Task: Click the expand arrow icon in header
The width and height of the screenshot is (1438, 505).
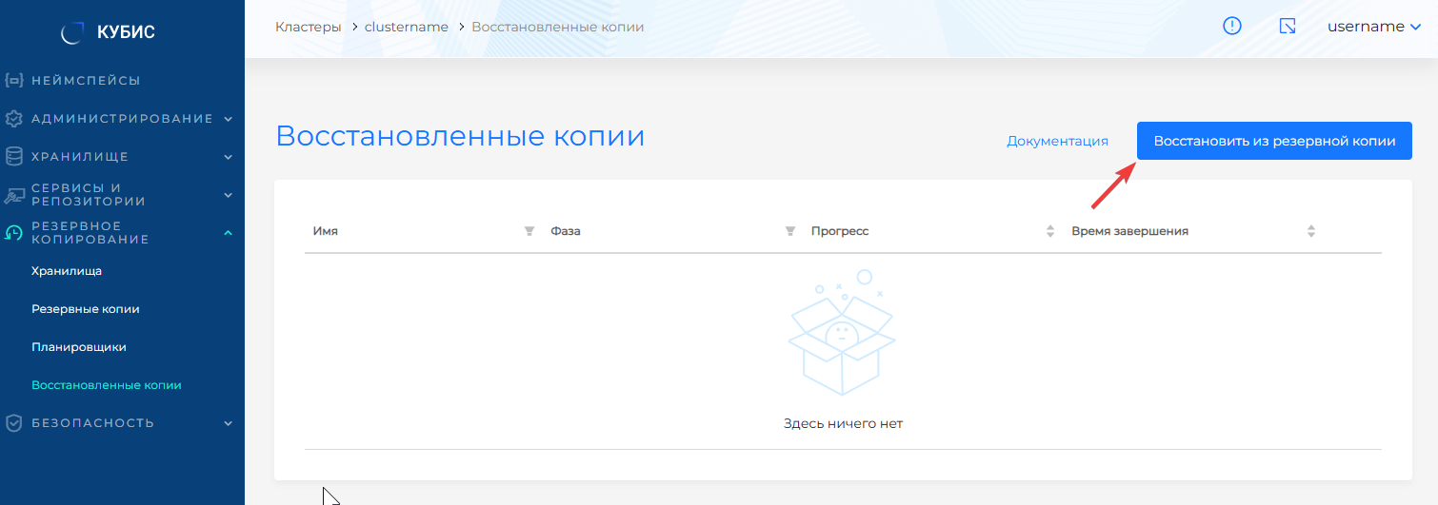Action: tap(1287, 27)
